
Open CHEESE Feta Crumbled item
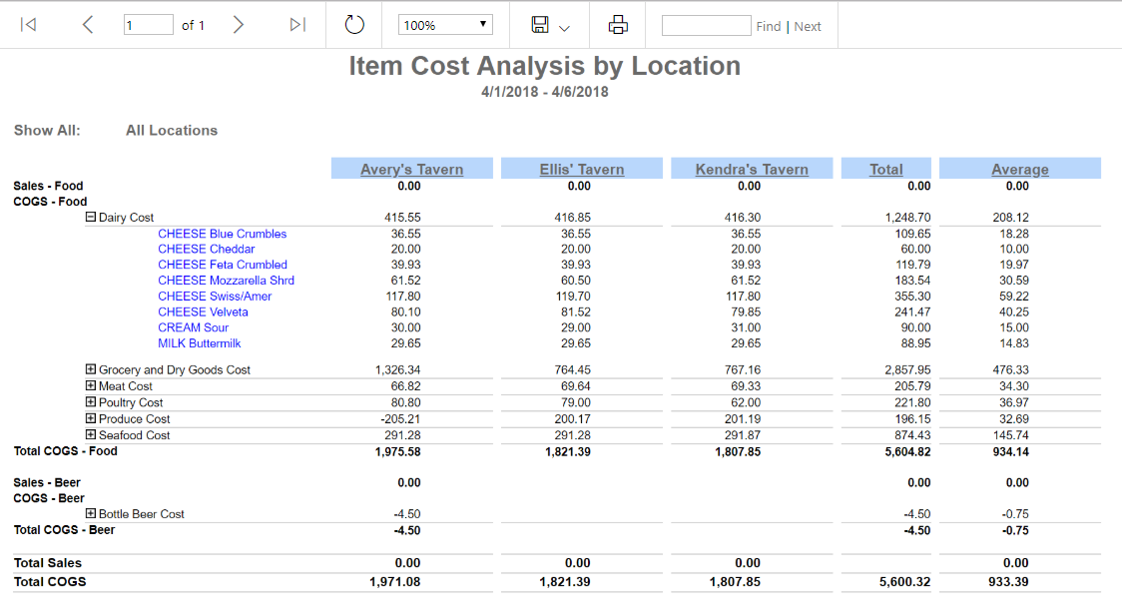coord(223,265)
